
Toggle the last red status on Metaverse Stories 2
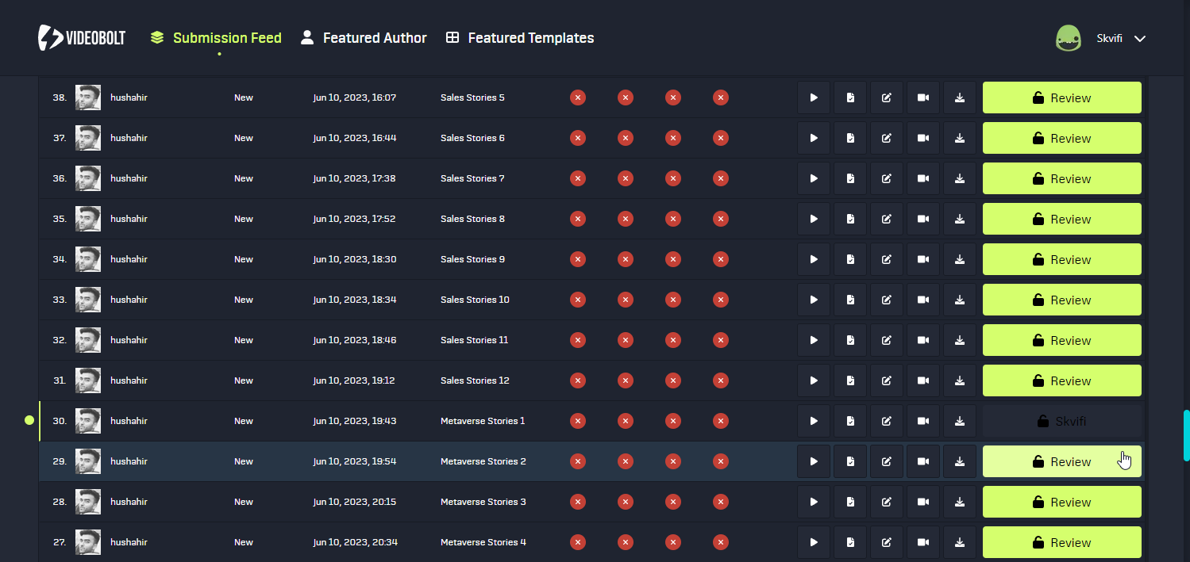pos(721,462)
